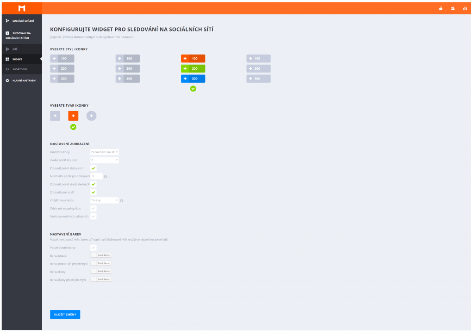Click the icon next to Sítě
Screen dimensions: 474x332
click(7, 49)
